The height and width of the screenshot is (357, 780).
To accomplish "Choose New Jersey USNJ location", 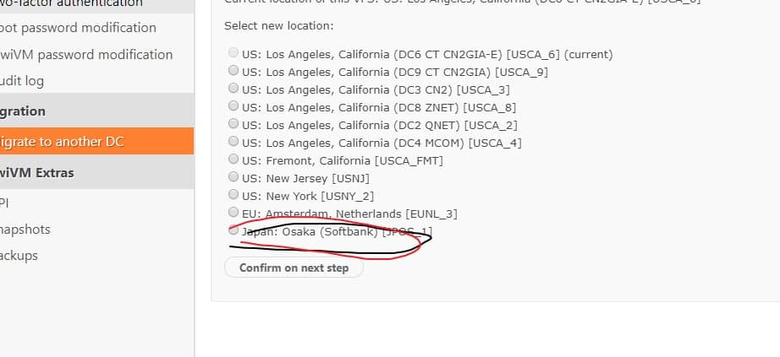I will coord(233,177).
